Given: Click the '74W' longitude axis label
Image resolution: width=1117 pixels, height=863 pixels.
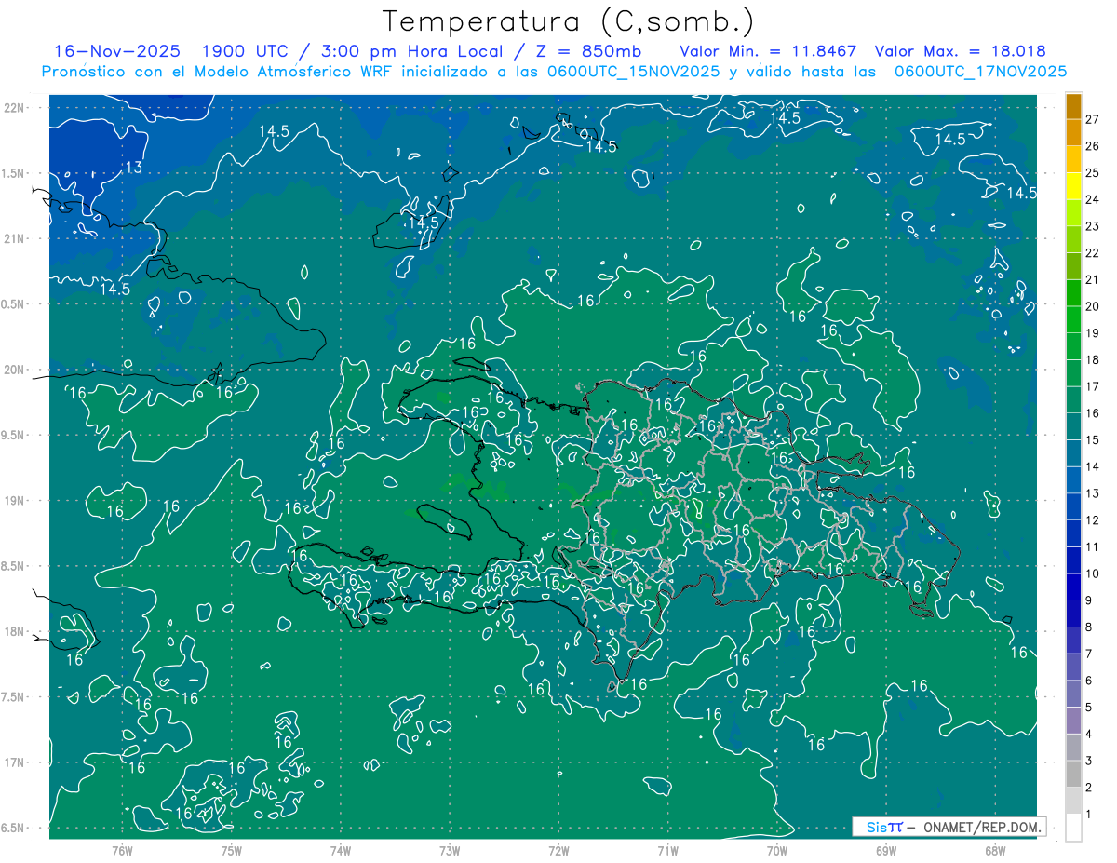Looking at the screenshot, I should coord(340,850).
